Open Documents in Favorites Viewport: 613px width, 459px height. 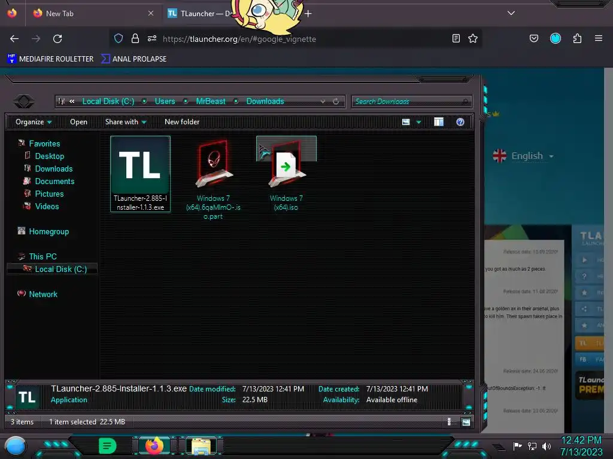pos(54,181)
